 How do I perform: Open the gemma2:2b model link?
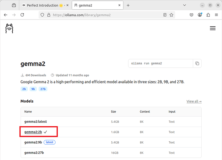coord(33,132)
